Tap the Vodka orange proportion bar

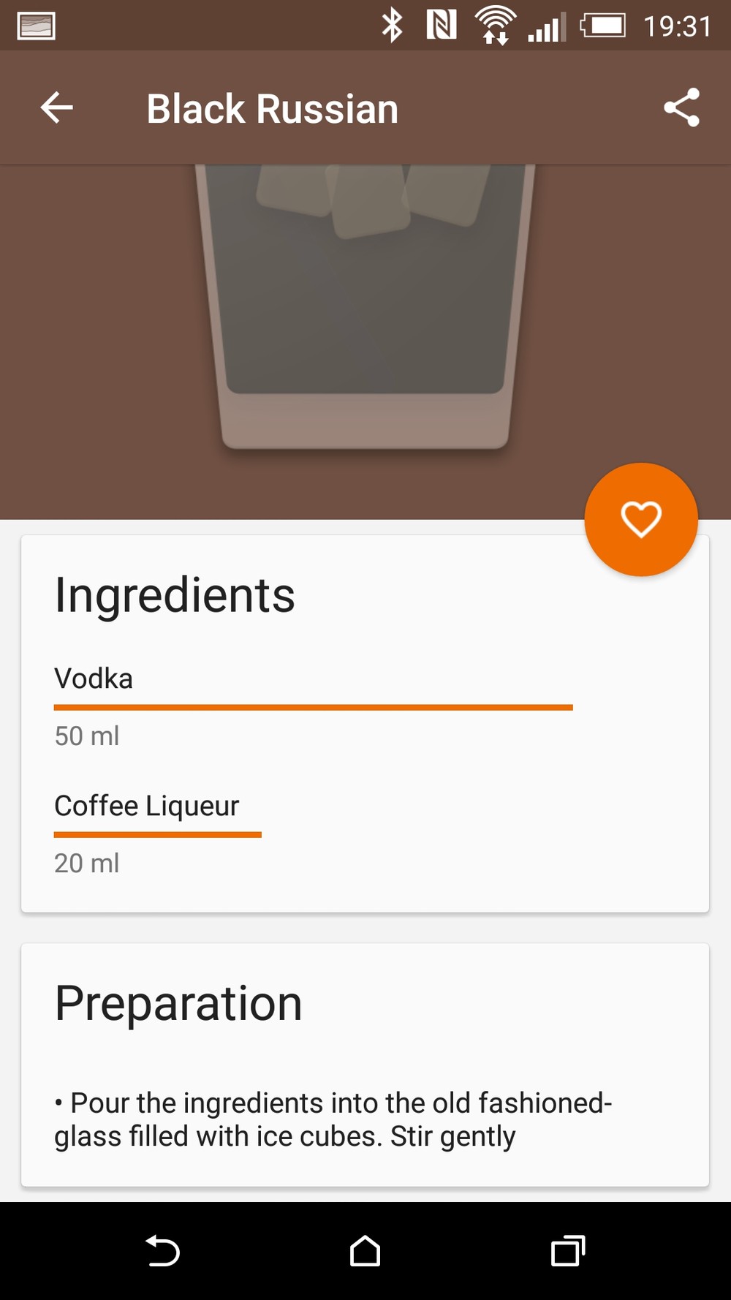(x=313, y=707)
